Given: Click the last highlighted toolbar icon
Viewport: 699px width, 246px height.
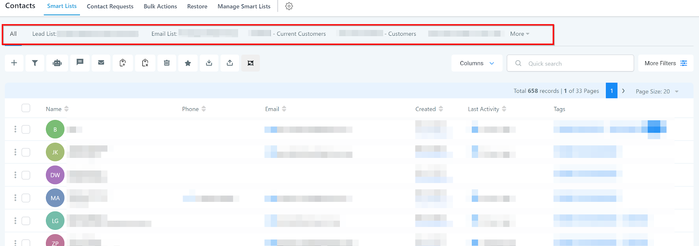Looking at the screenshot, I should click(251, 63).
